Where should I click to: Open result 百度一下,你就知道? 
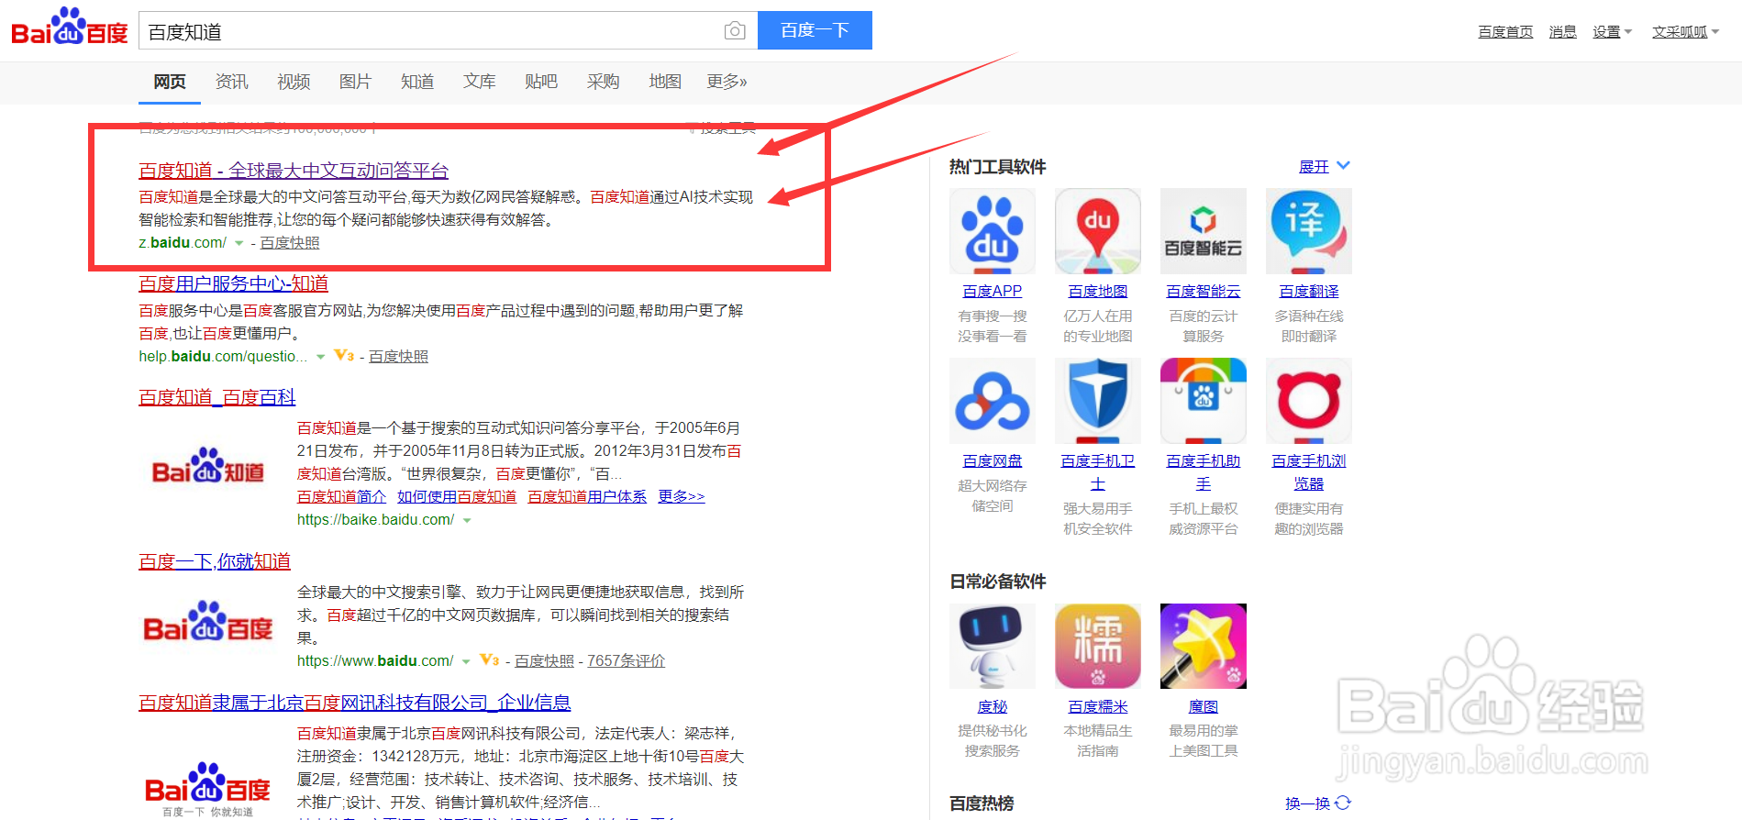click(215, 561)
